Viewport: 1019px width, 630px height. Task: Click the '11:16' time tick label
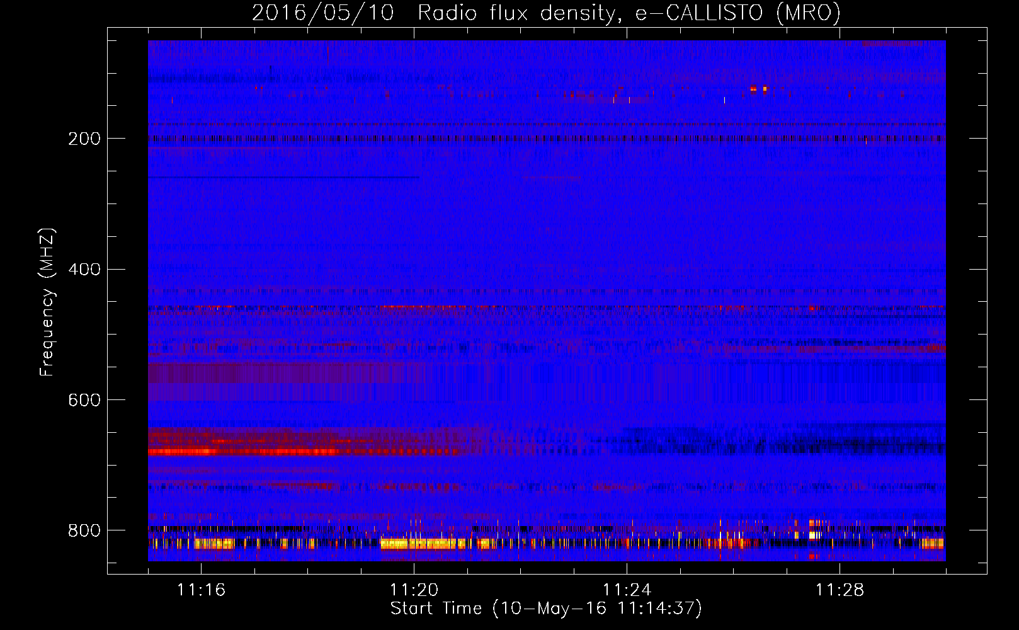tap(201, 590)
